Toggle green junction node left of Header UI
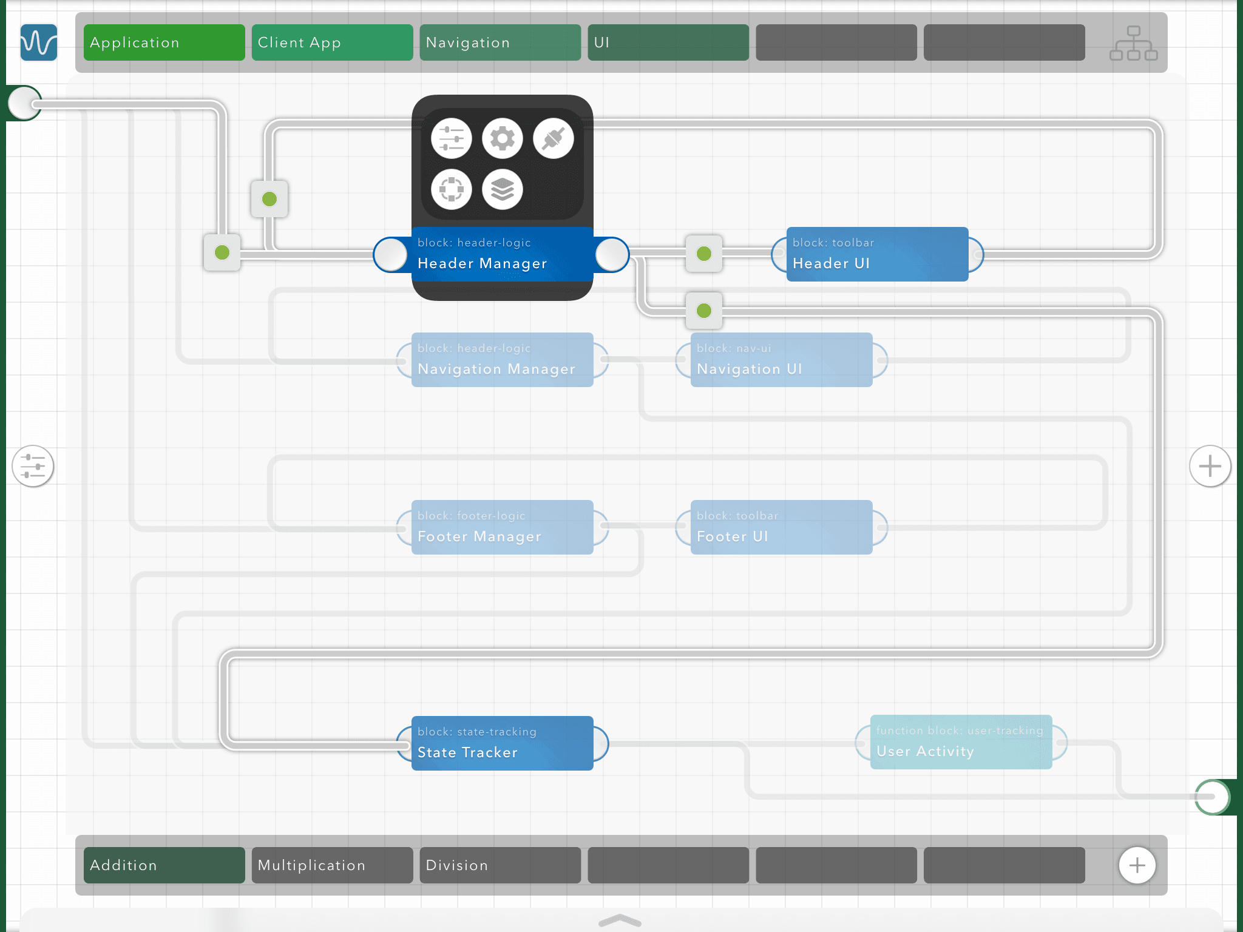The height and width of the screenshot is (932, 1243). coord(704,254)
